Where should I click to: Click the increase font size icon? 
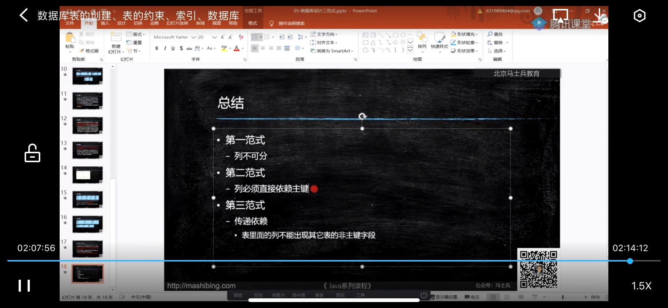coord(223,37)
